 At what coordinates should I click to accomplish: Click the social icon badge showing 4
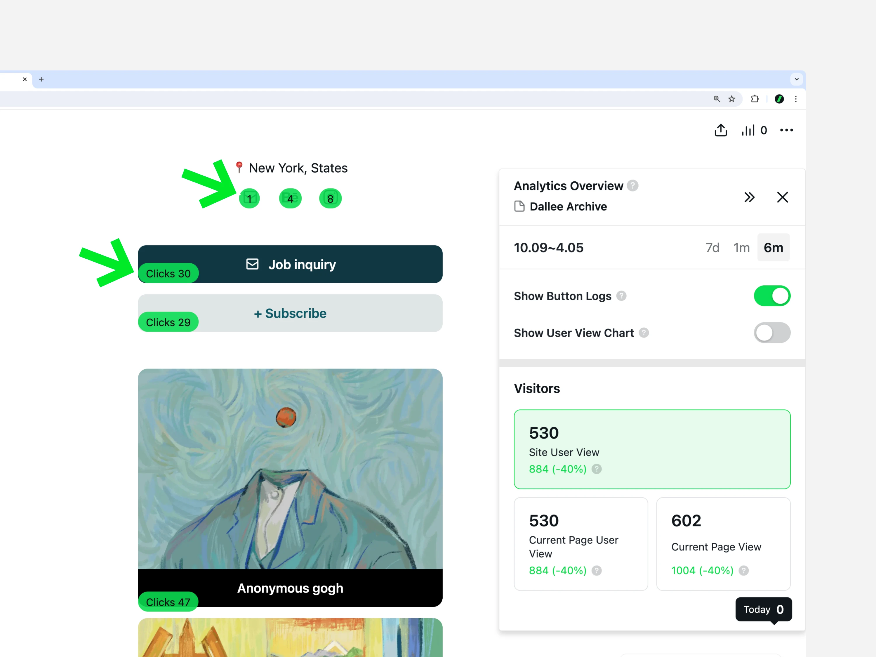click(290, 198)
